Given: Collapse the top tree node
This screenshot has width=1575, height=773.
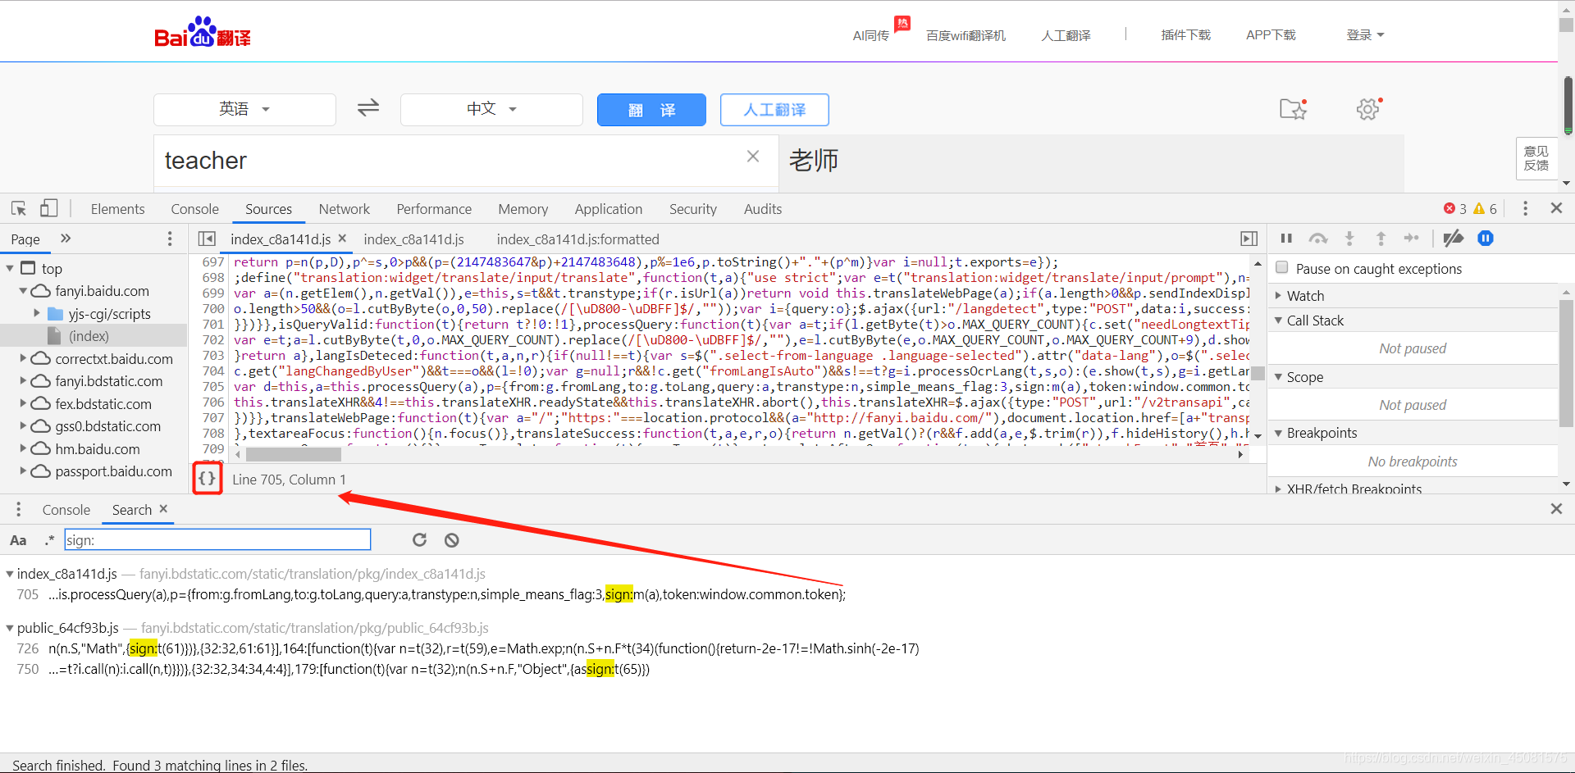Looking at the screenshot, I should point(10,268).
